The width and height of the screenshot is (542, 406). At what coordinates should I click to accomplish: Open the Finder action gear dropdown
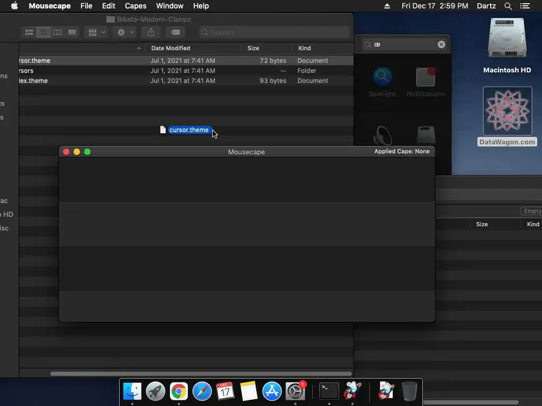tap(125, 32)
